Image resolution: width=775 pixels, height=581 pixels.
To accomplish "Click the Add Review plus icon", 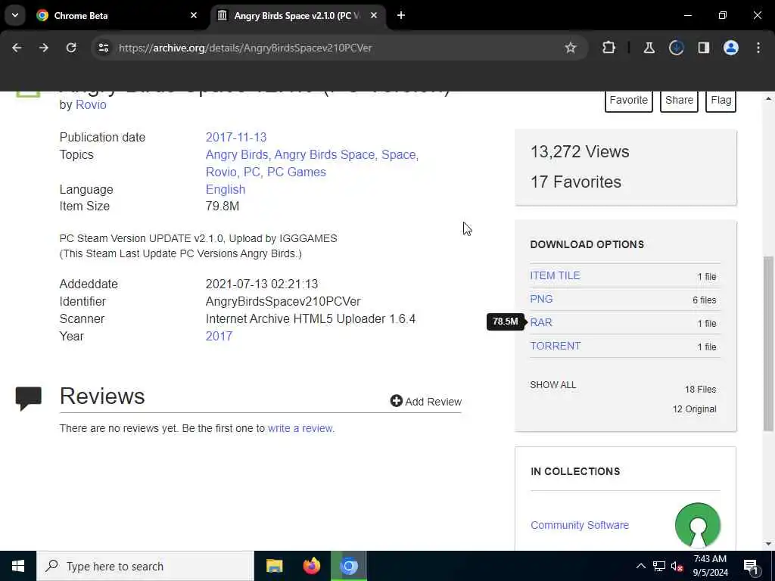I will pyautogui.click(x=396, y=401).
